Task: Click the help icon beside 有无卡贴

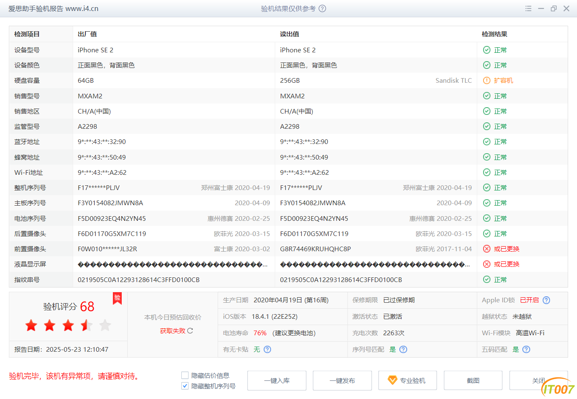Action: (x=267, y=349)
